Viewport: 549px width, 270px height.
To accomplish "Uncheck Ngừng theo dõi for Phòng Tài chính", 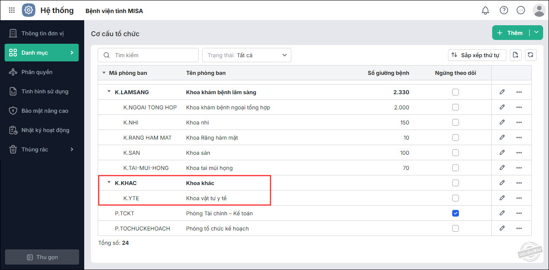I will (455, 213).
